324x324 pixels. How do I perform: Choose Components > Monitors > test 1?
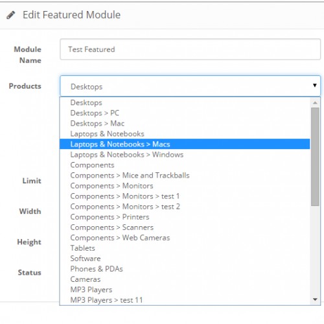click(x=185, y=196)
